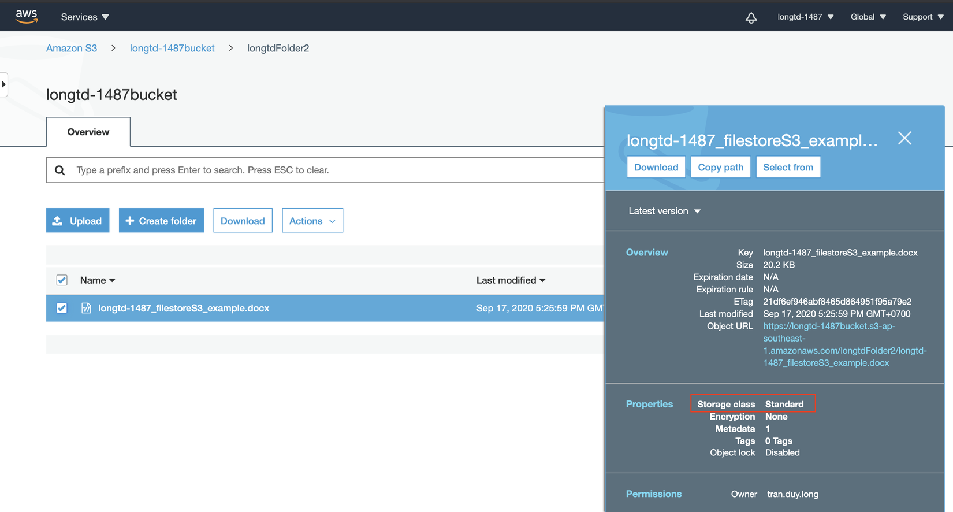953x512 pixels.
Task: Click the Storage class Standard value
Action: click(784, 404)
